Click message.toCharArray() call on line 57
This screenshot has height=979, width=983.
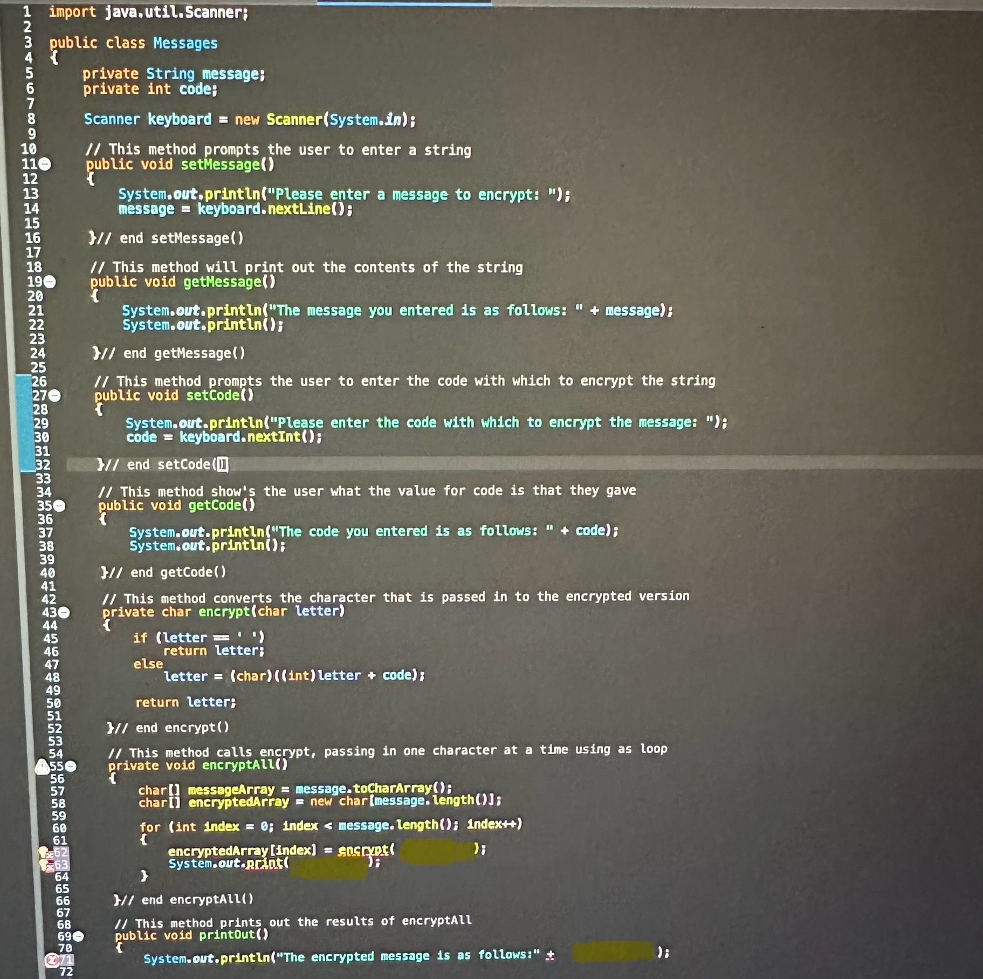(372, 788)
